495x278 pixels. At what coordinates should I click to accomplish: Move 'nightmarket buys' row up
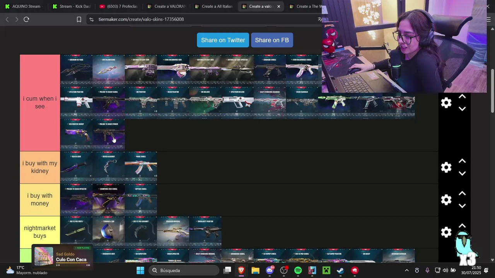click(462, 226)
